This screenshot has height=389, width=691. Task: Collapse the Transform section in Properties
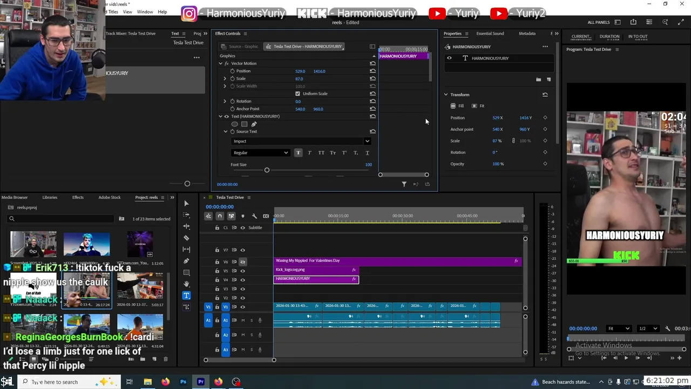[446, 95]
